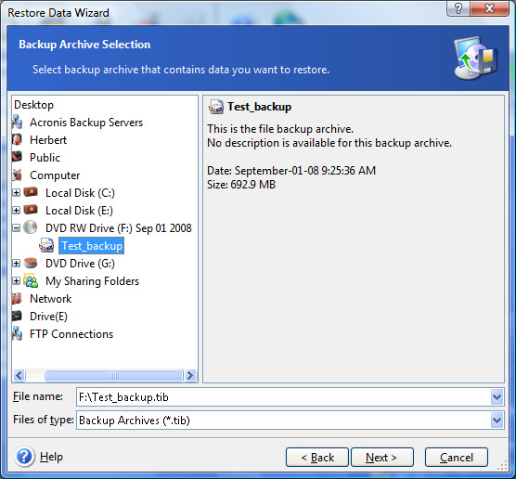Expand the Local Disk (E:) node

point(16,210)
